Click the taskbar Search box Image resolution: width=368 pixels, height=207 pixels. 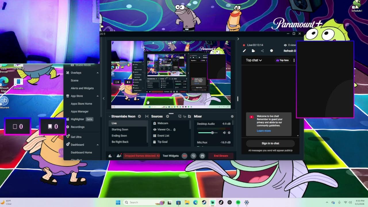143,202
